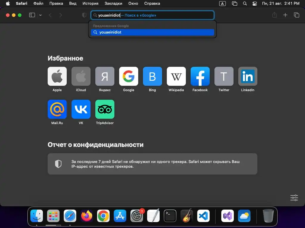The height and width of the screenshot is (228, 305).
Task: Open the Правка menu
Action: (x=56, y=4)
